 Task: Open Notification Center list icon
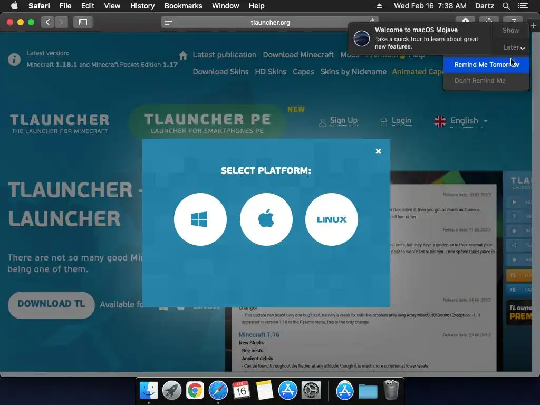pos(523,6)
